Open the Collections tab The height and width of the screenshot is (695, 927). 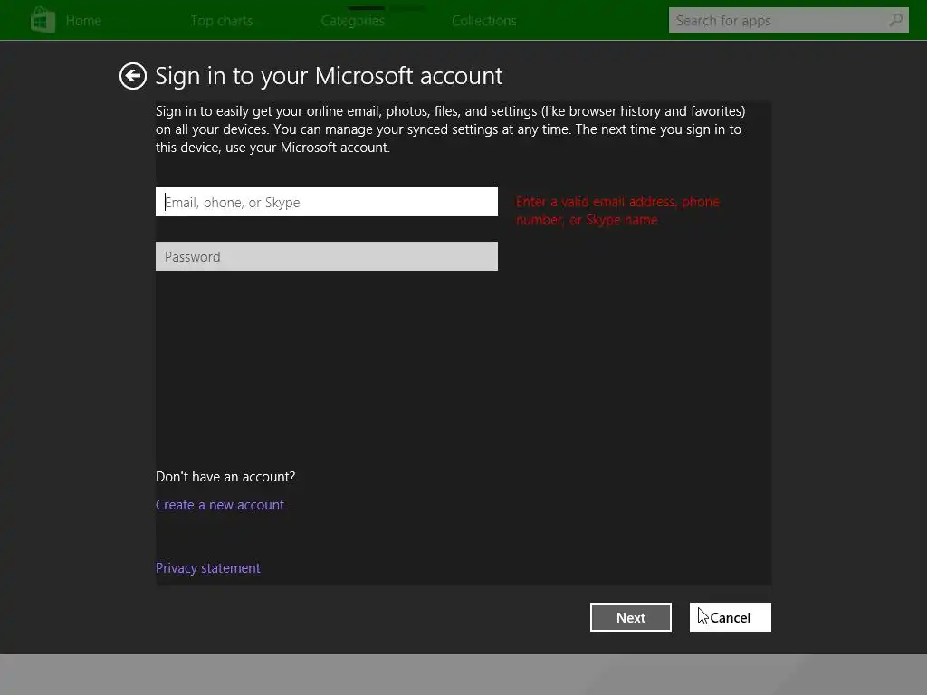pyautogui.click(x=484, y=21)
